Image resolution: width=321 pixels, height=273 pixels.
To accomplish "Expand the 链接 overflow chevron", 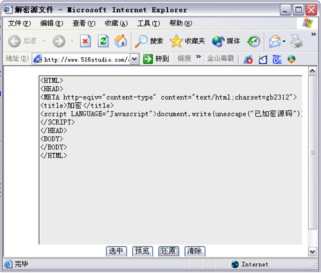I will pyautogui.click(x=198, y=57).
